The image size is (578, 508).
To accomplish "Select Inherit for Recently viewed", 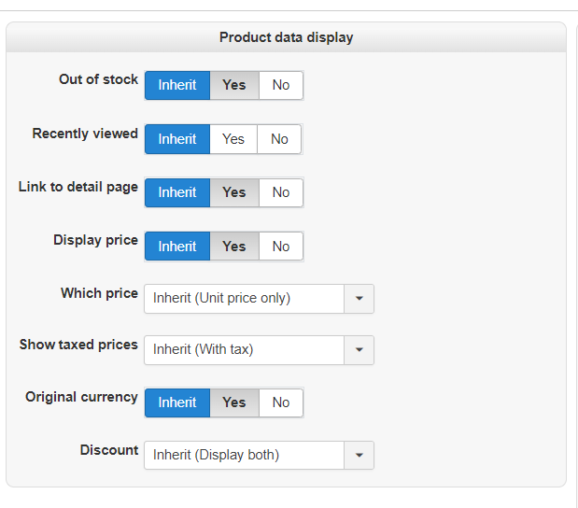I will coord(177,139).
